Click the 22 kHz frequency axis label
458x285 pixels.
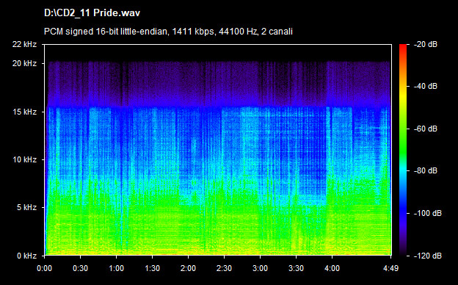tap(24, 44)
